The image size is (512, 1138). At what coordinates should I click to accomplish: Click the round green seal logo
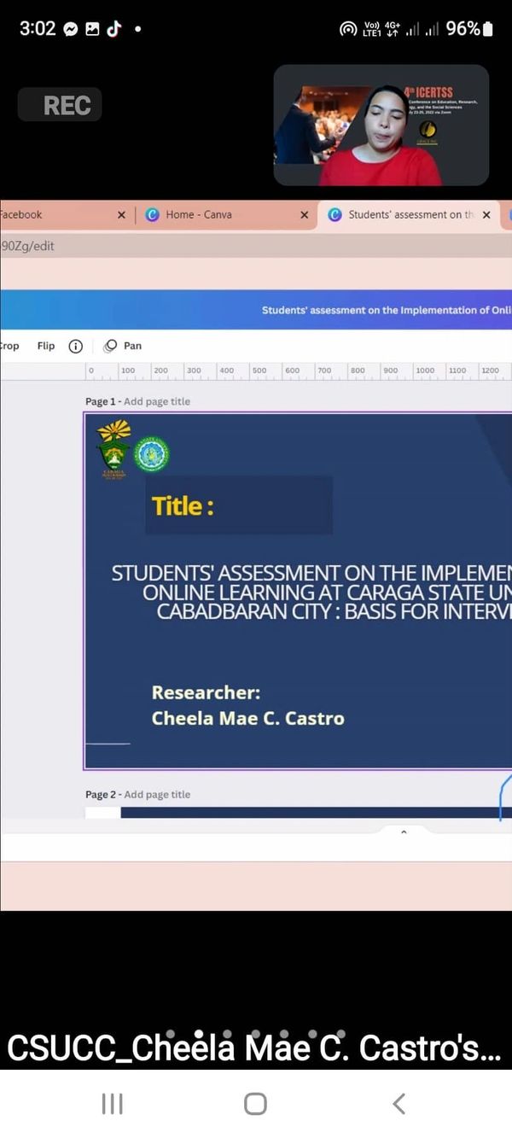tap(151, 454)
